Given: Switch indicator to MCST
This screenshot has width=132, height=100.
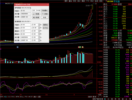Looking at the screenshot, I should 31,97.
